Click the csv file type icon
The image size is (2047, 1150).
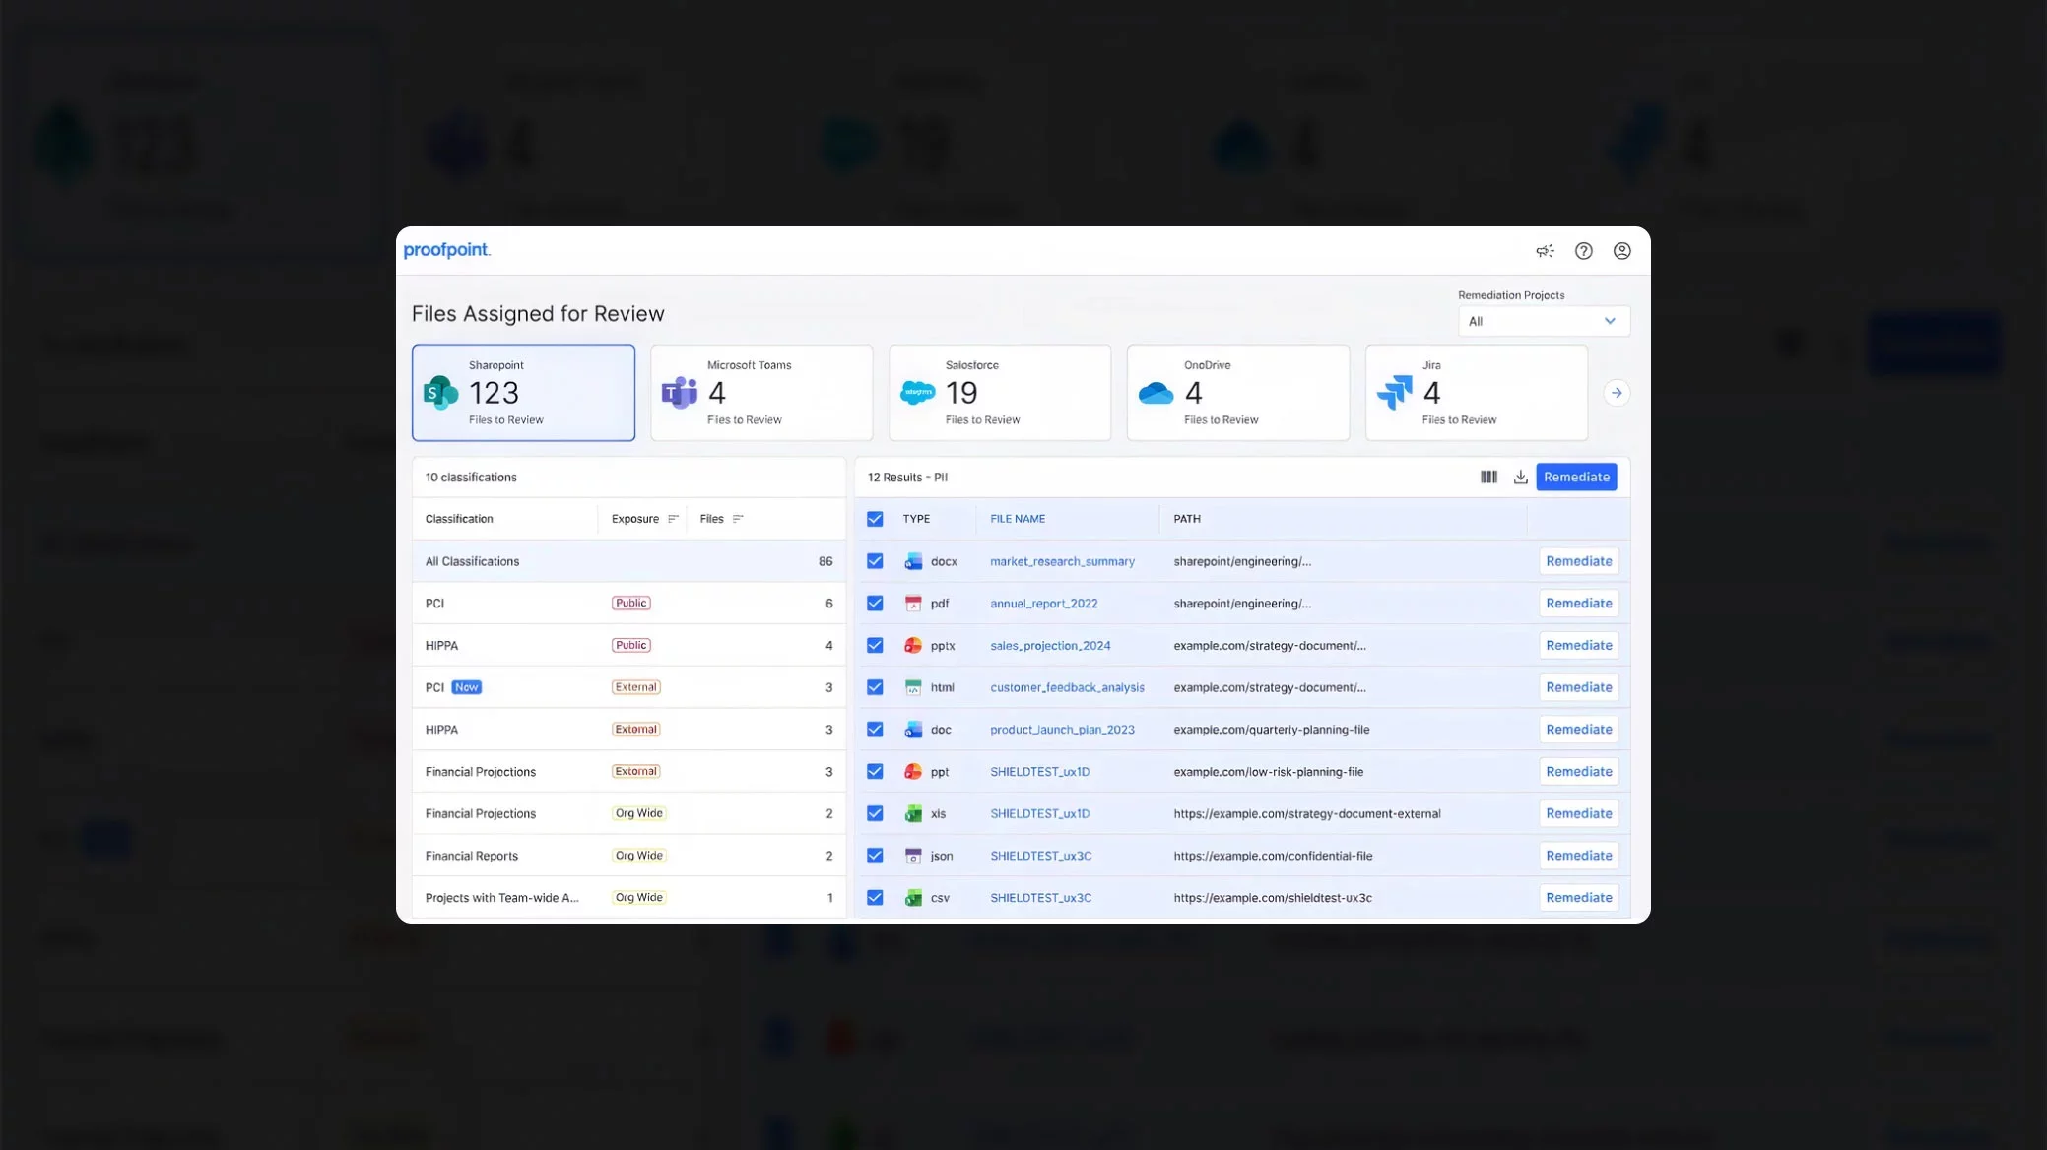(913, 898)
